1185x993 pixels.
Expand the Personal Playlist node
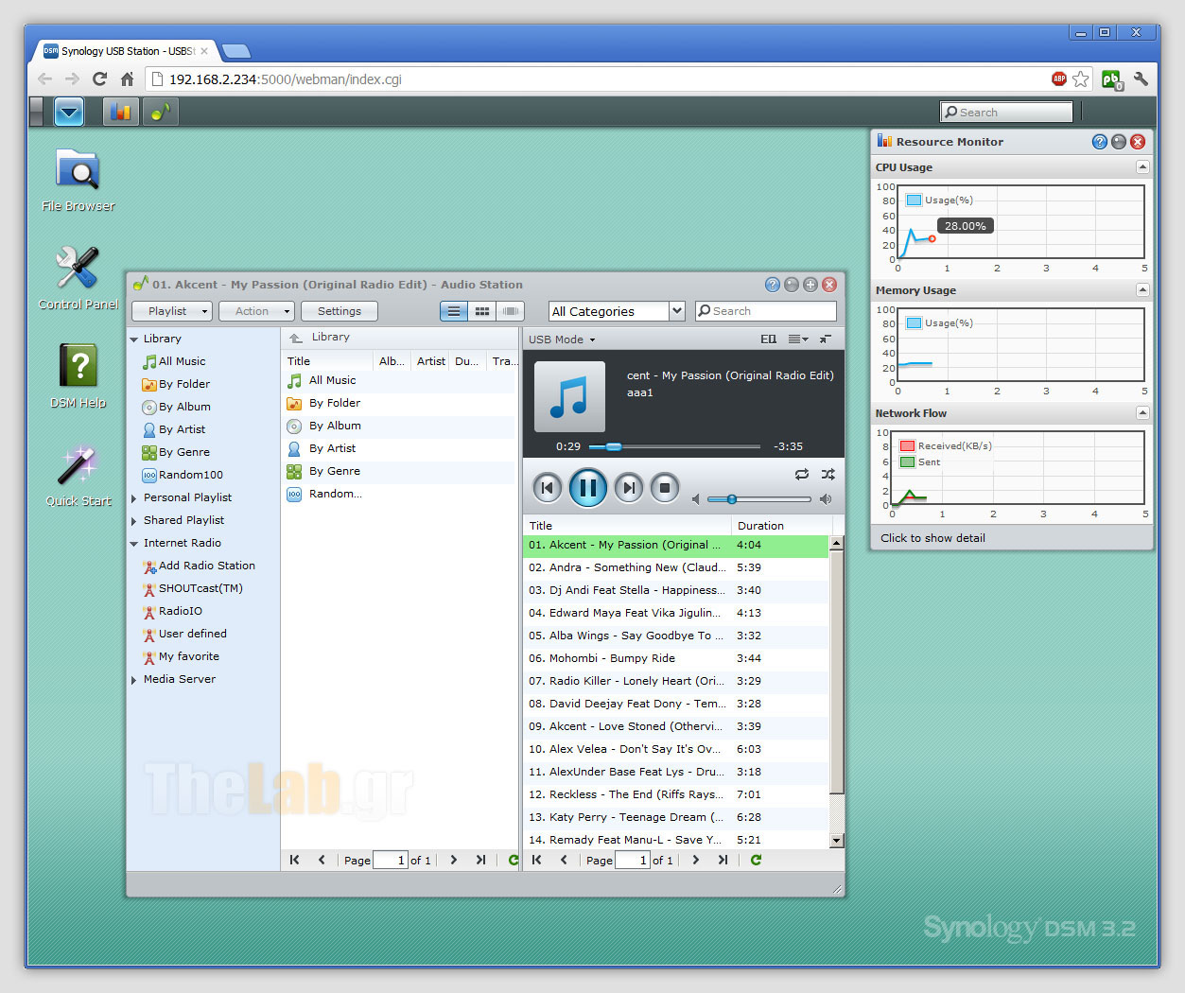pyautogui.click(x=134, y=497)
